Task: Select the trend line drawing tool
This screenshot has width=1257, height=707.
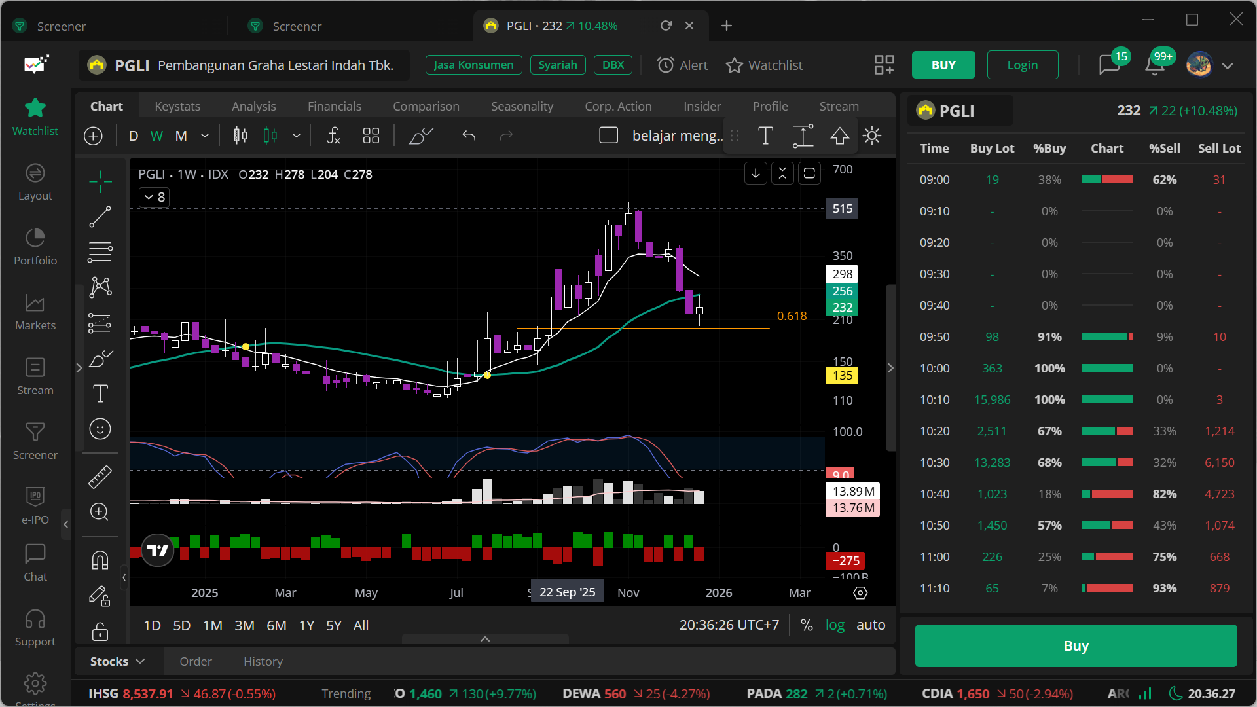Action: point(100,217)
